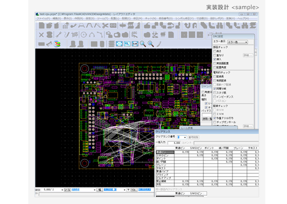Click the help database question mark icon
Viewport: 287px width, 204px height.
pyautogui.click(x=57, y=44)
